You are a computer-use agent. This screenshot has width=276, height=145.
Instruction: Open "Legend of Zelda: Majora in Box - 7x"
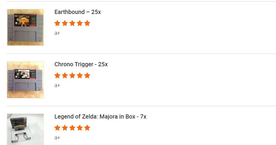[100, 117]
